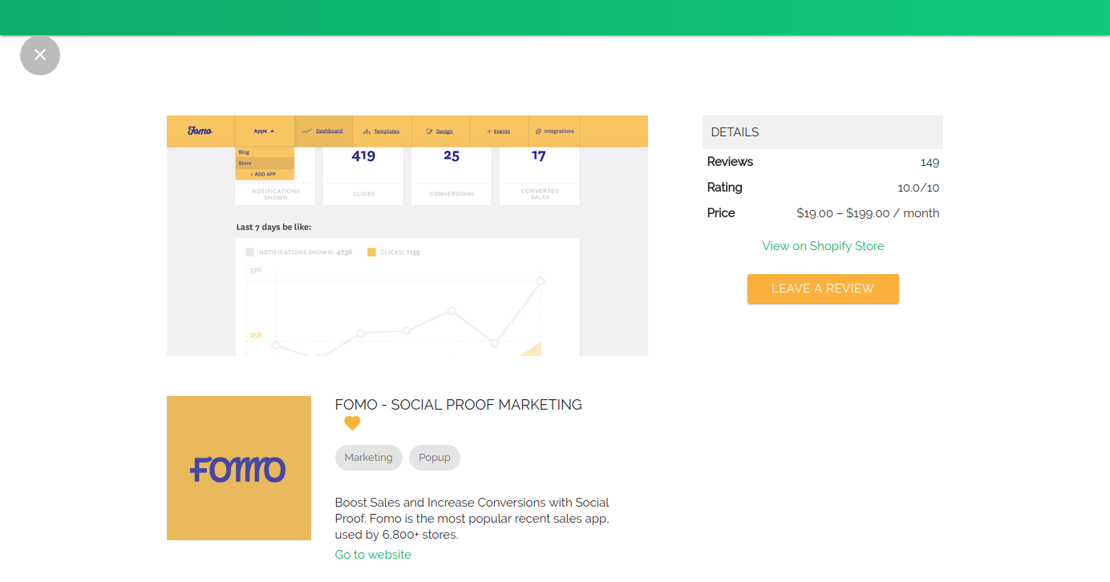Close the app details overlay
This screenshot has height=582, width=1110.
click(40, 55)
